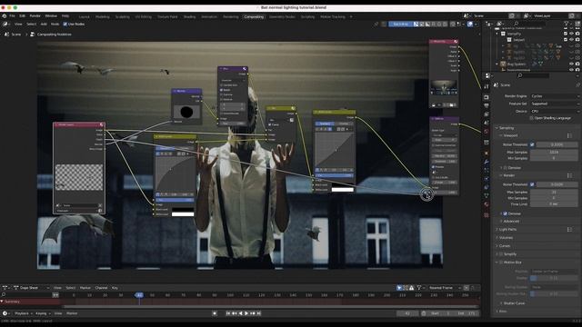
Task: Toggle the Render Denoise checkbox
Action: click(506, 213)
